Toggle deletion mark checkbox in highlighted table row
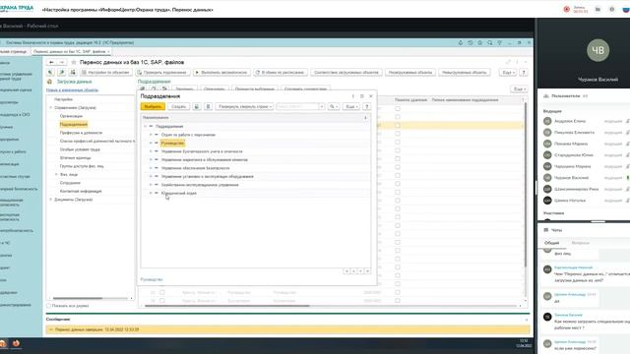 pos(398,125)
